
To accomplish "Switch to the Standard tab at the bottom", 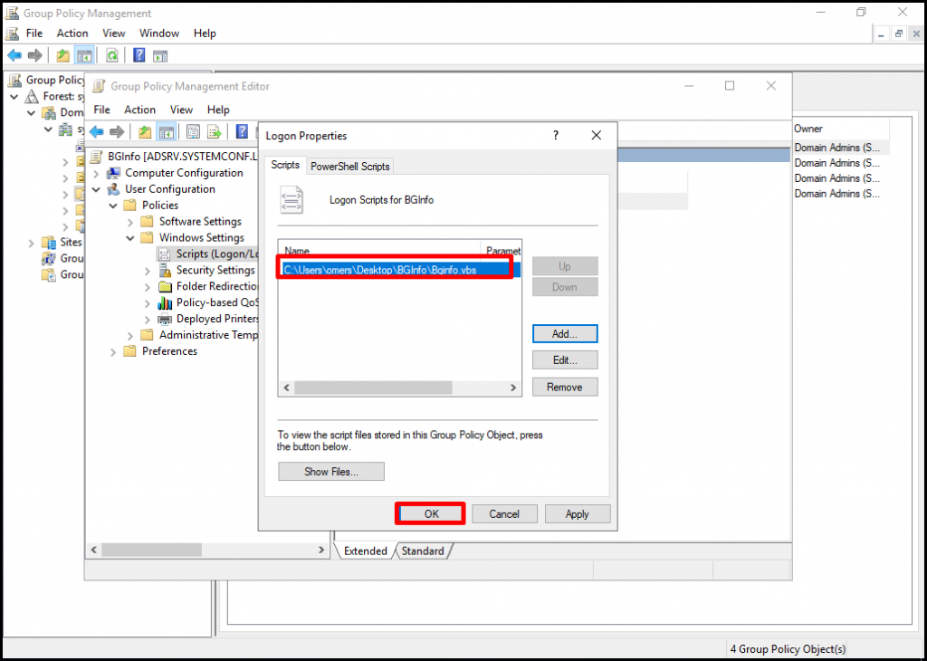I will (x=423, y=551).
